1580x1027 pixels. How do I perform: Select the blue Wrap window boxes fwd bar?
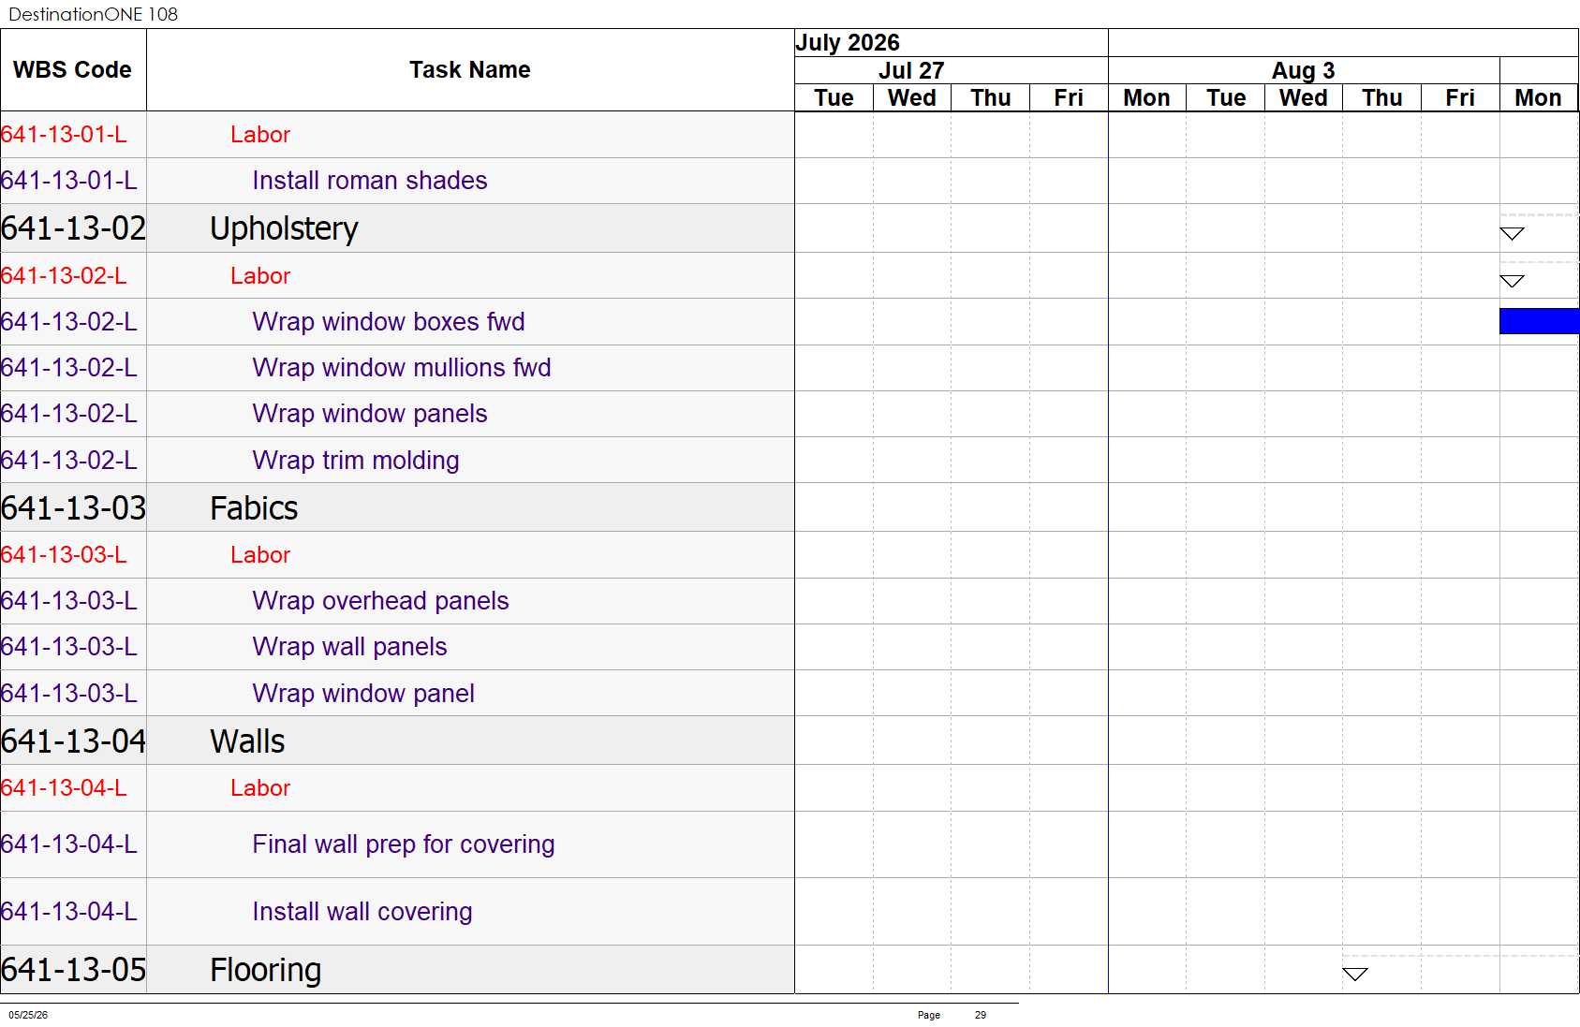coord(1539,321)
